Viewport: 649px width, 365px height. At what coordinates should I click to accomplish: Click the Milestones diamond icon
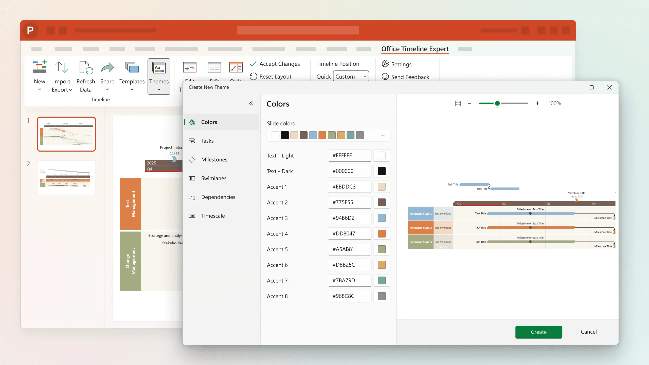pyautogui.click(x=192, y=159)
